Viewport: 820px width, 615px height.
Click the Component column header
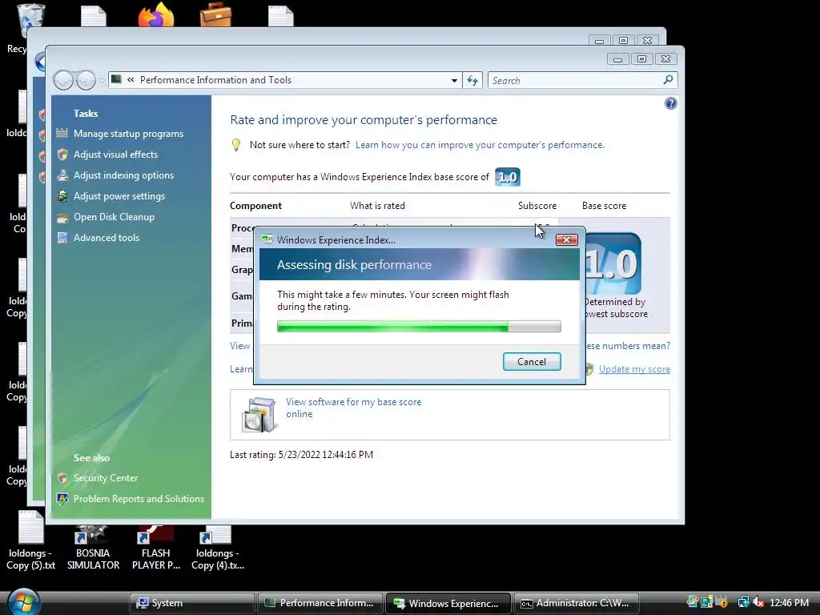click(x=255, y=206)
